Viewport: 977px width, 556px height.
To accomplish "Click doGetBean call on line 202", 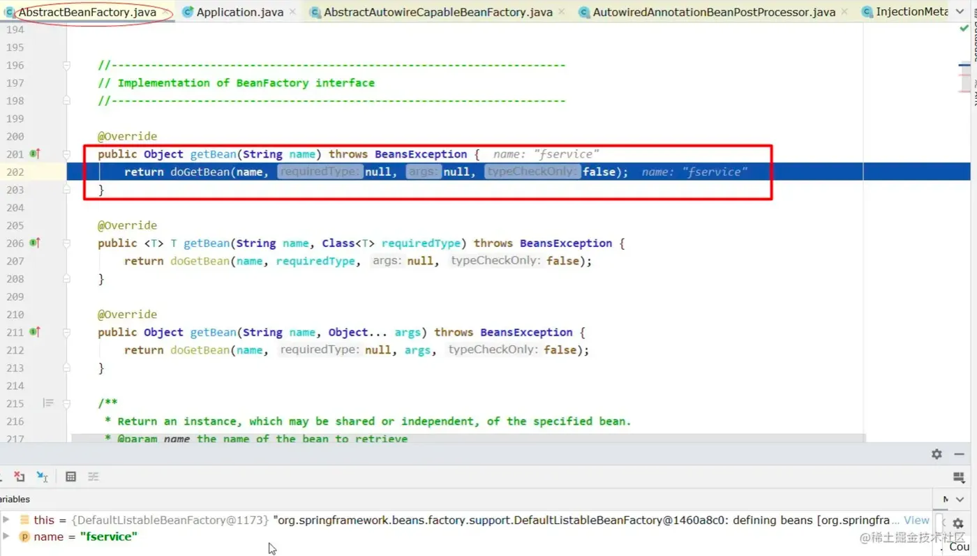I will point(200,172).
